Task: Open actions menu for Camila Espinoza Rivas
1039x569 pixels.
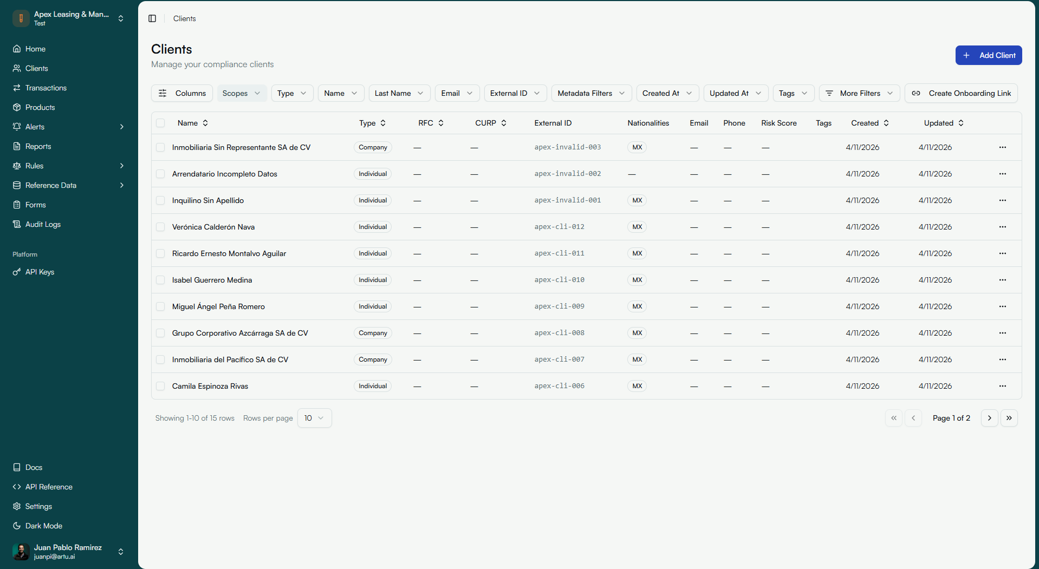Action: pyautogui.click(x=1003, y=386)
